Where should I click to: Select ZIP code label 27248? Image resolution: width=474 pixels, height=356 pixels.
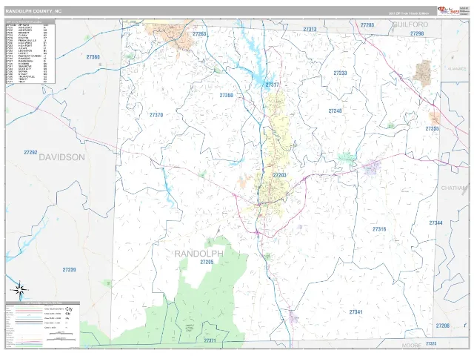(335, 111)
